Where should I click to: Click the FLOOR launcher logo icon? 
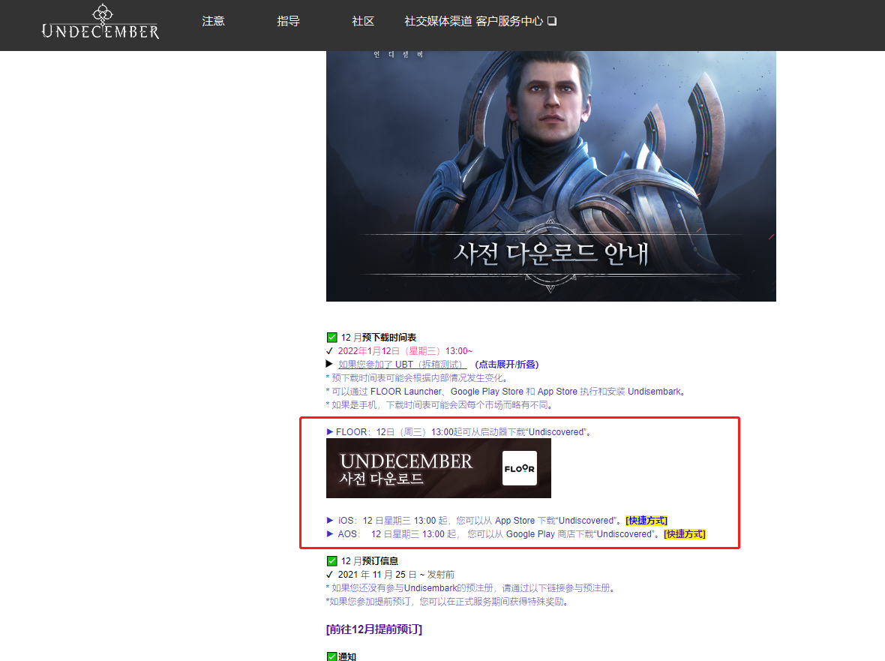tap(519, 468)
